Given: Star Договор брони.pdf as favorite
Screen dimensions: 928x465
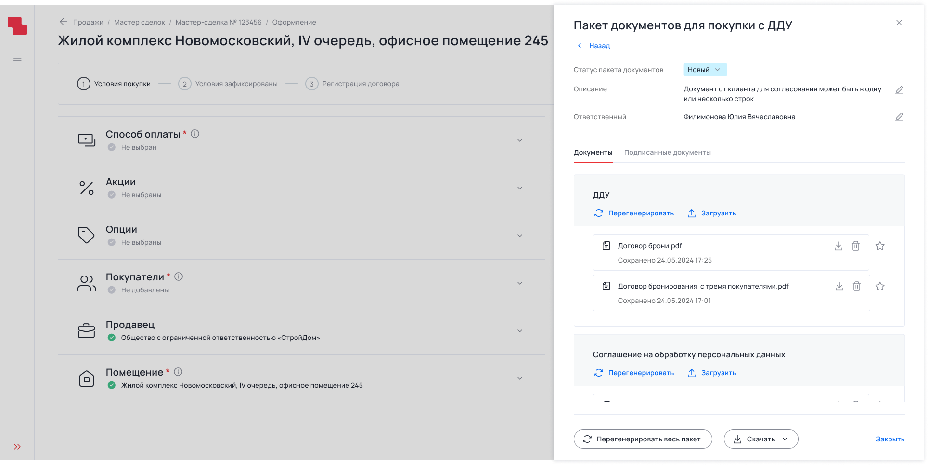Looking at the screenshot, I should point(880,246).
